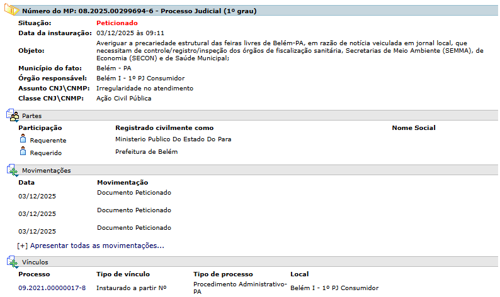Viewport: 500px width, 297px height.
Task: Toggle the Vínculos section header bar
Action: 252,262
